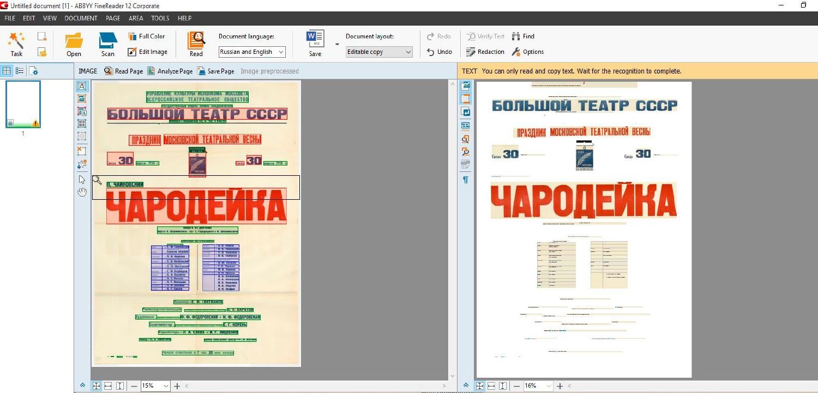The width and height of the screenshot is (818, 393).
Task: Click the Task magic wand icon
Action: click(x=17, y=44)
